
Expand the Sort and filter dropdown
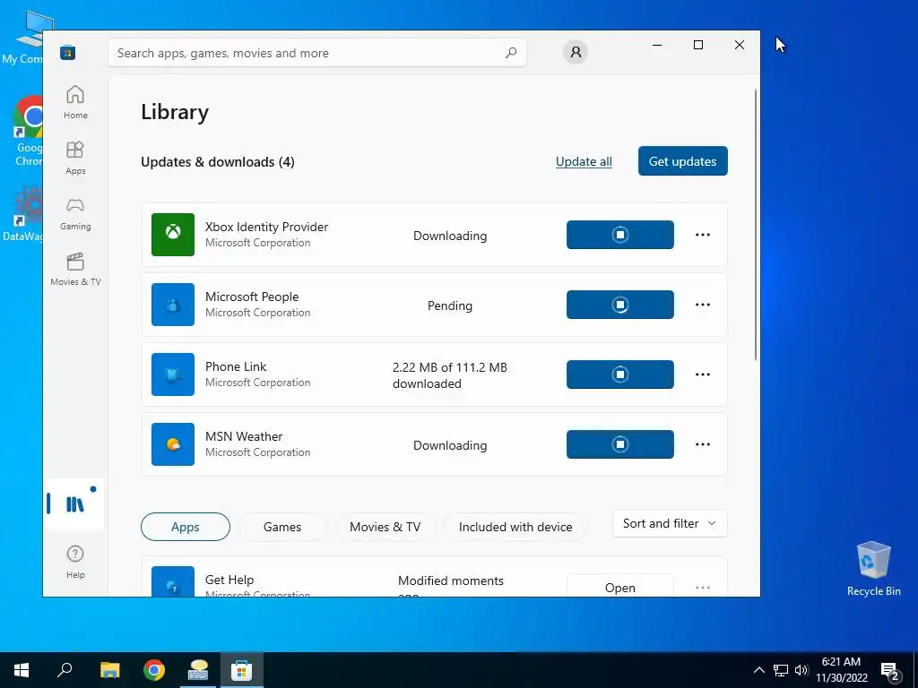[670, 523]
